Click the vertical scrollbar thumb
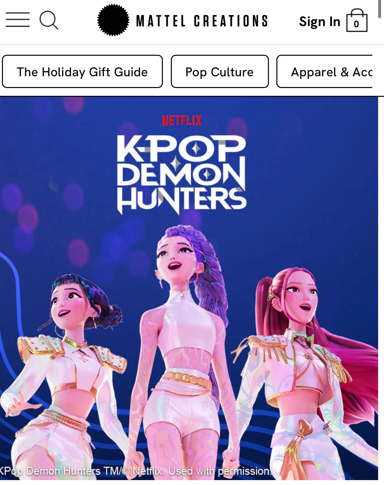 tap(380, 9)
